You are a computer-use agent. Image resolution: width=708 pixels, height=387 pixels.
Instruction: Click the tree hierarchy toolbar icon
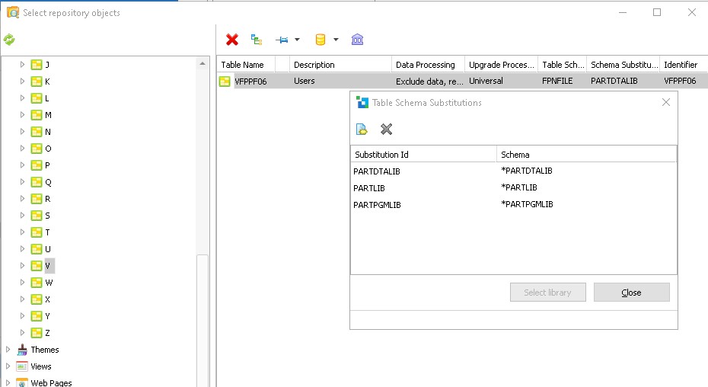pyautogui.click(x=257, y=40)
